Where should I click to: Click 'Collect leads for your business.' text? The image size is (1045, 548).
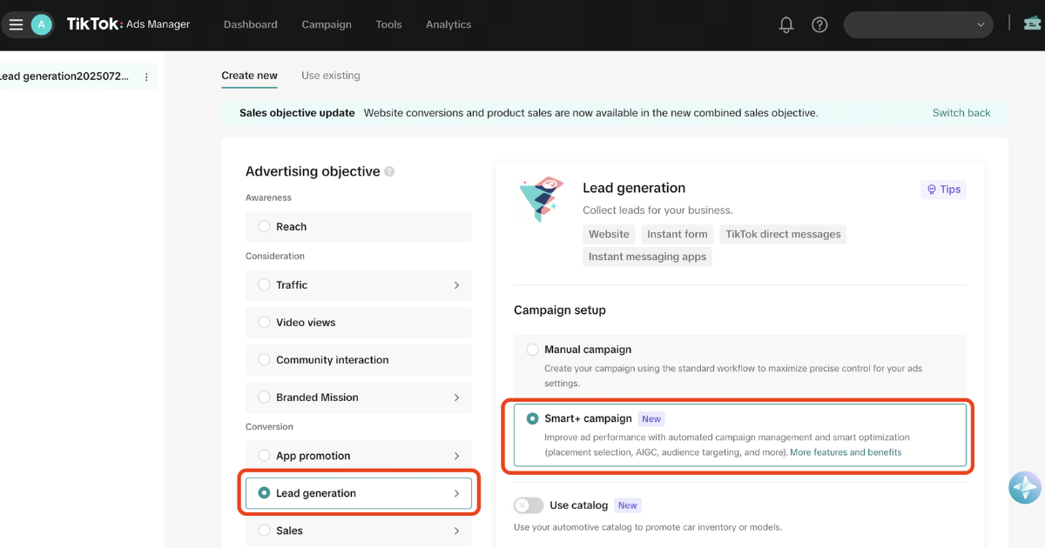[x=657, y=210]
